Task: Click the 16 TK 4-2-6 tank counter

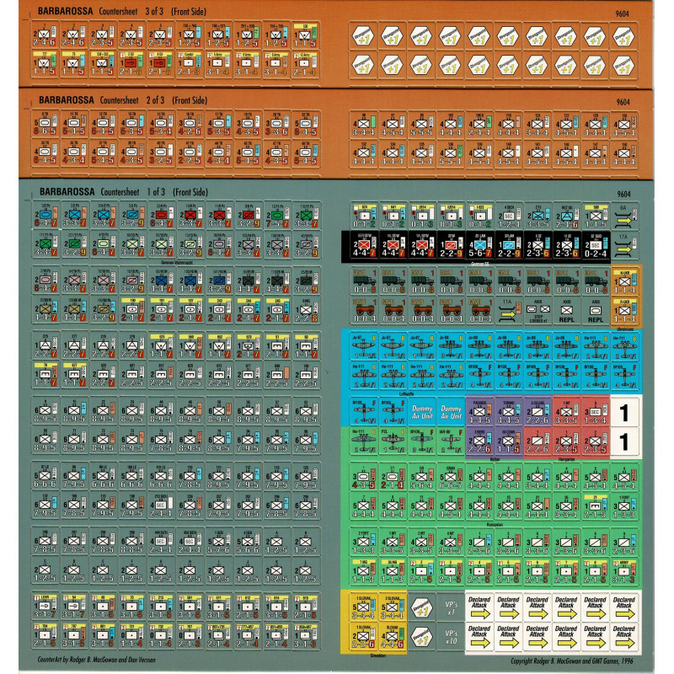Action: pyautogui.click(x=190, y=123)
